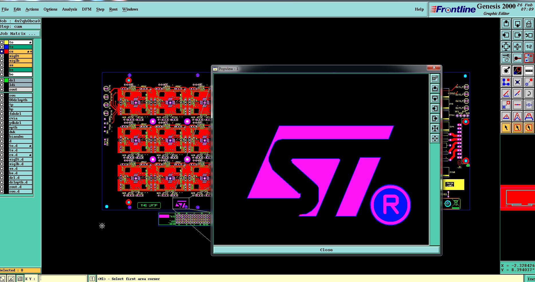Select the plain arrow selection tool

pyautogui.click(x=506, y=128)
